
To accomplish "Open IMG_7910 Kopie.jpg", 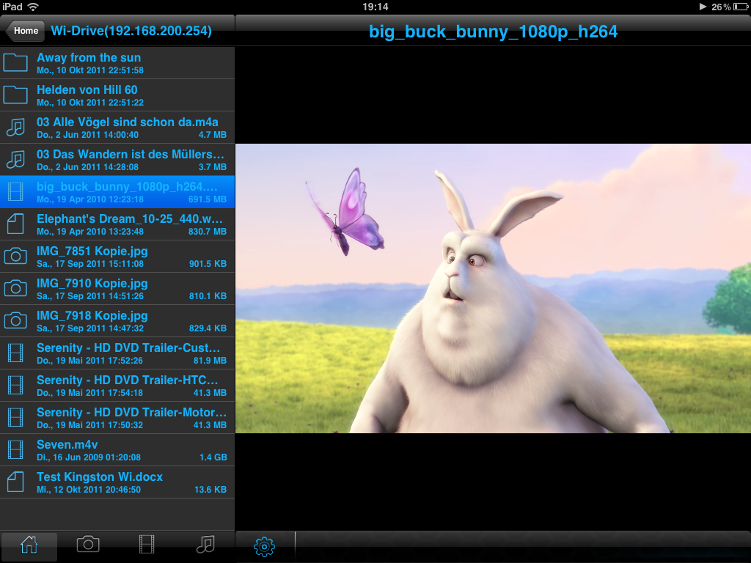I will click(x=117, y=289).
